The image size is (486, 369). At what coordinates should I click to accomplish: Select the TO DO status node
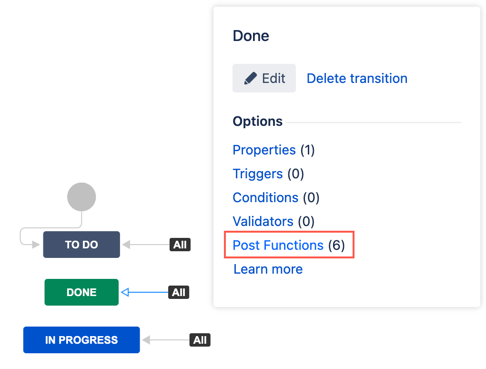pyautogui.click(x=81, y=245)
